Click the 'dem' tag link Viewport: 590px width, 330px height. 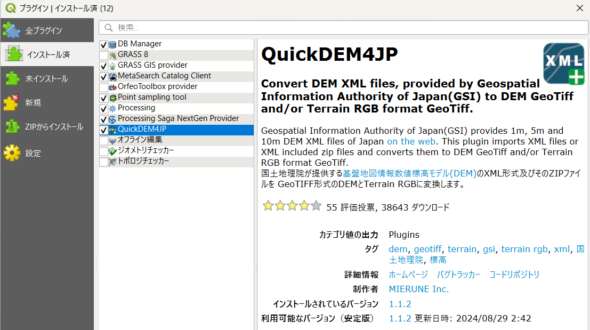click(398, 249)
